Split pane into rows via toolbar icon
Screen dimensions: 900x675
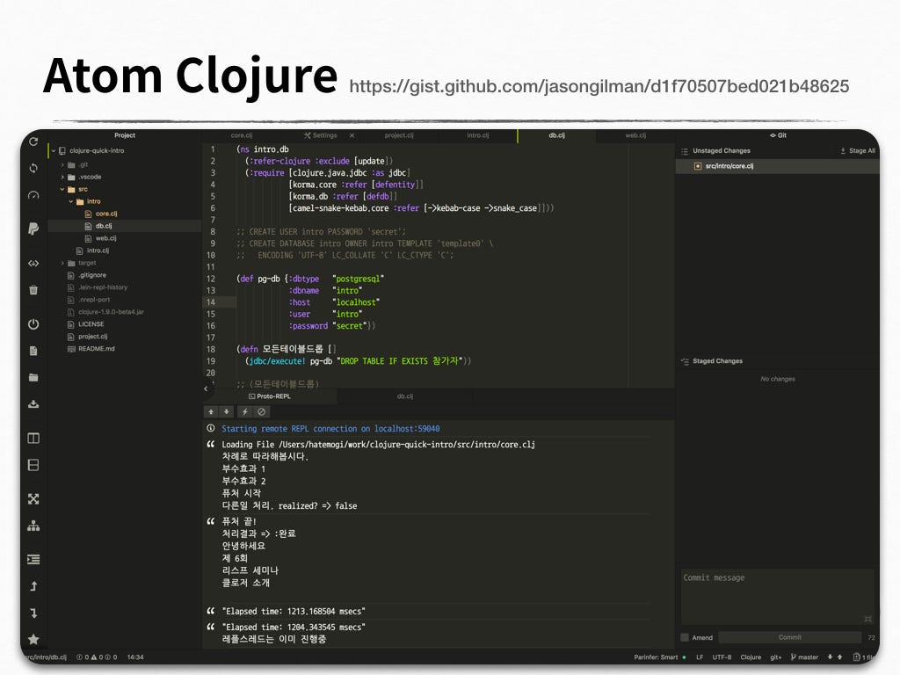pyautogui.click(x=33, y=465)
